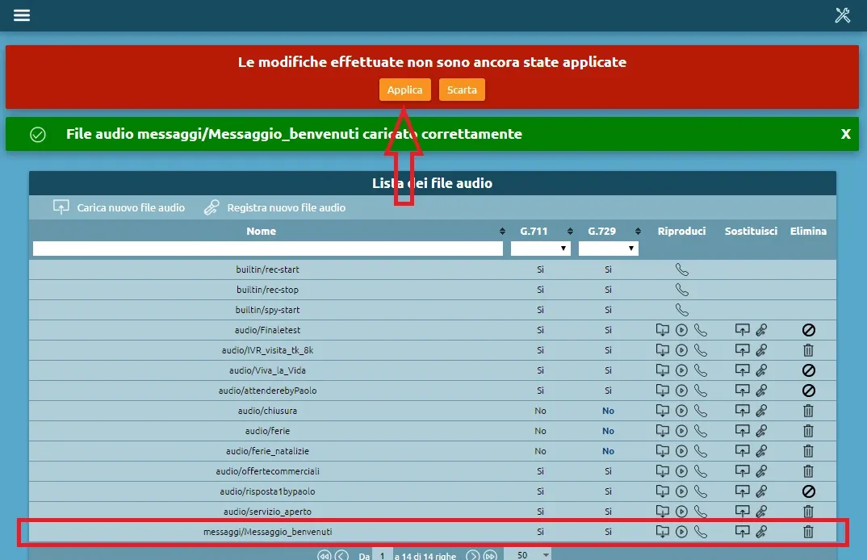This screenshot has height=560, width=867.
Task: Upload replacement for audio/ferie
Action: click(742, 431)
